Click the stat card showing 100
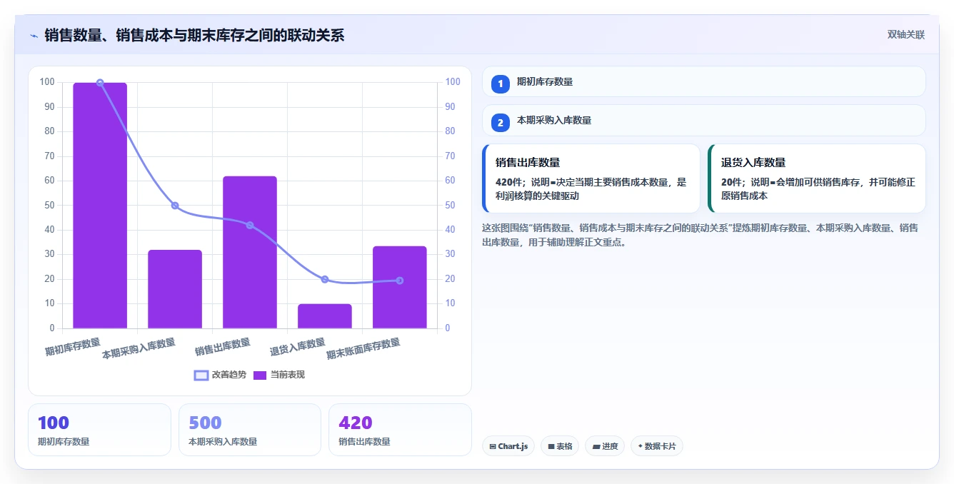 click(x=99, y=430)
